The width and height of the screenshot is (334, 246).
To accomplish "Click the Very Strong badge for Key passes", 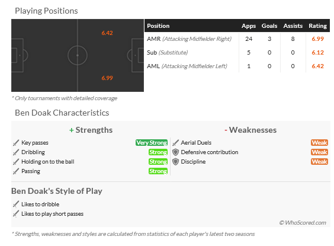I will [x=152, y=143].
